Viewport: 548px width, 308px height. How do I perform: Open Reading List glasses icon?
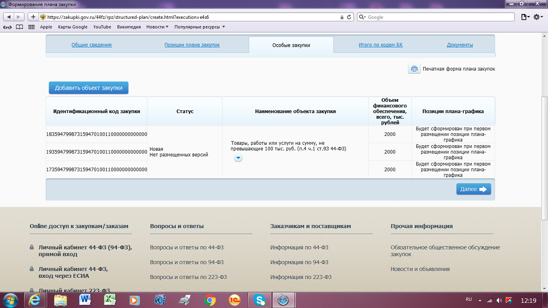click(x=7, y=27)
